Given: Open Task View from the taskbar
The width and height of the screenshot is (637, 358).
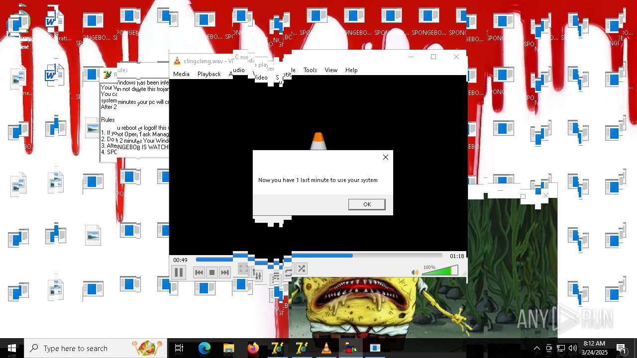Looking at the screenshot, I should (179, 348).
